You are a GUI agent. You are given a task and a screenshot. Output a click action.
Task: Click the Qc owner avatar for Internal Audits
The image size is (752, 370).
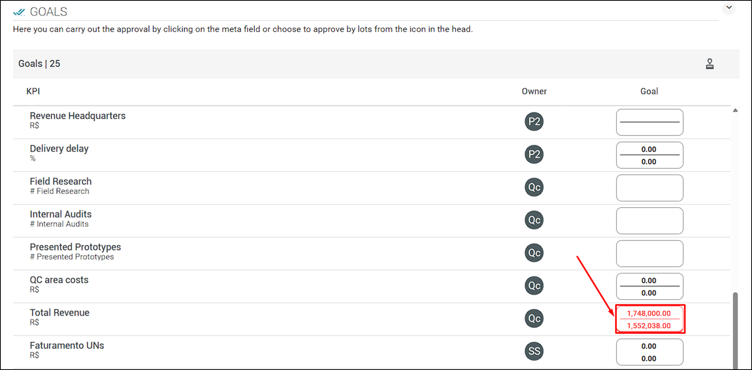coord(534,220)
